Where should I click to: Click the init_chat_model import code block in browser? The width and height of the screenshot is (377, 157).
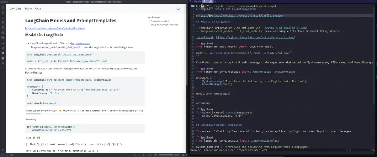pyautogui.click(x=85, y=58)
